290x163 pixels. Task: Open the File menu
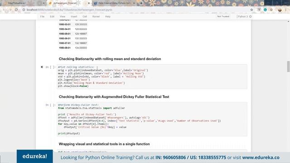click(42, 16)
